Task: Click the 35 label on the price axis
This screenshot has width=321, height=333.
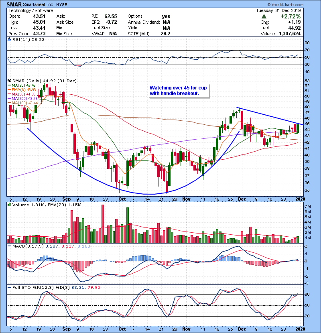Action: point(307,190)
